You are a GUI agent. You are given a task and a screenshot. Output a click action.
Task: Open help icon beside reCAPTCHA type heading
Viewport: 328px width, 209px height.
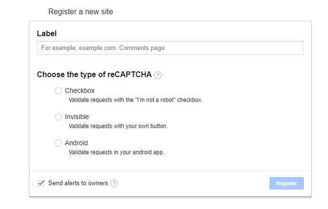tap(158, 75)
